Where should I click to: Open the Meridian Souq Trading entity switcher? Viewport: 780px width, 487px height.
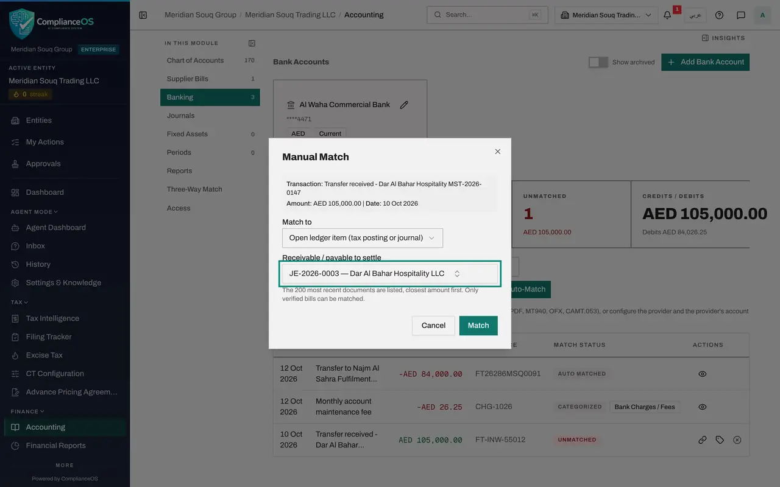click(x=606, y=15)
